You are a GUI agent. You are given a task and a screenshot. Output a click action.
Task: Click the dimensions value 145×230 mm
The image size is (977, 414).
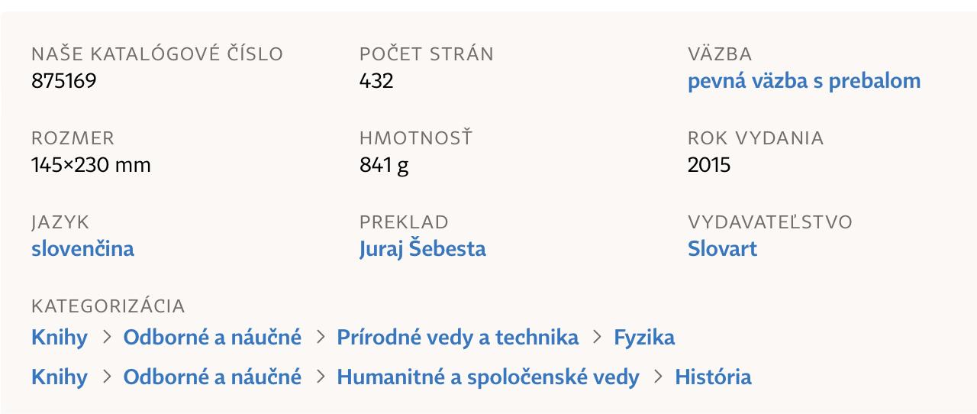91,165
